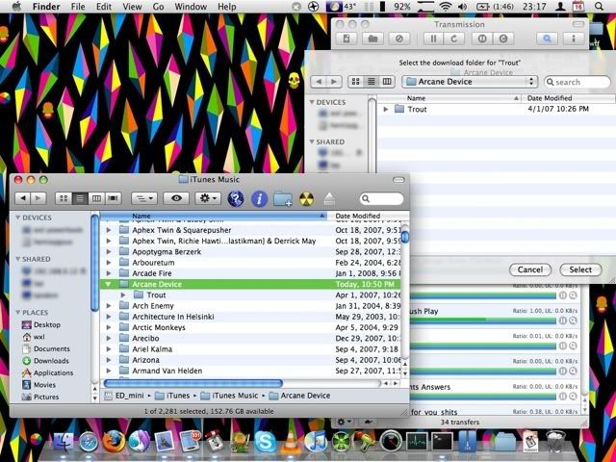This screenshot has width=616, height=462.
Task: Open the gear action menu at Transmission bottom
Action: [345, 422]
